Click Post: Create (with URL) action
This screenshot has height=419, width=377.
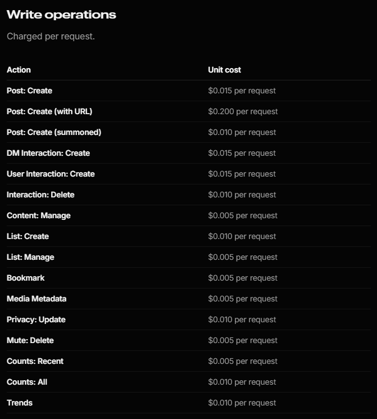coord(49,111)
